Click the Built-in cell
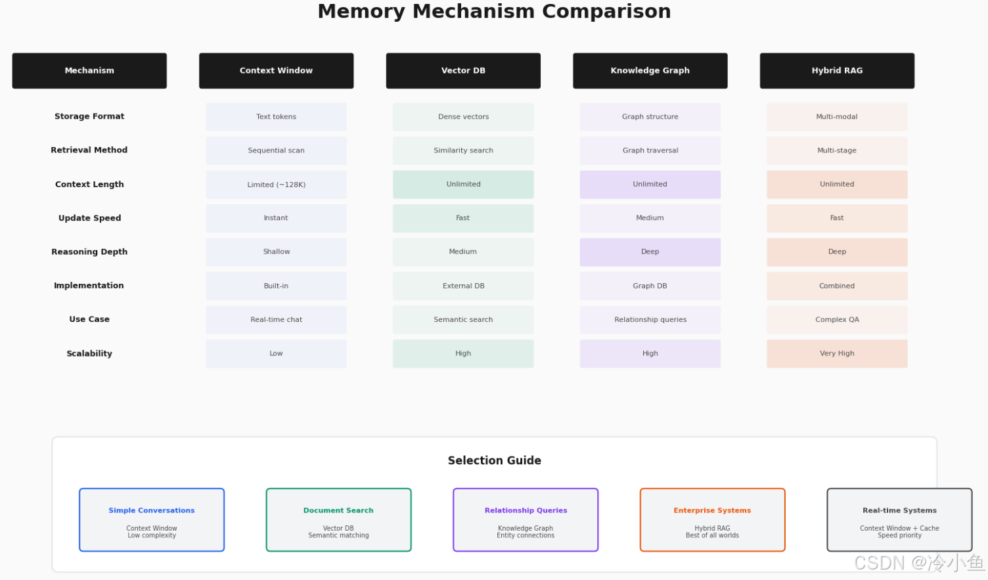988x580 pixels. 277,286
